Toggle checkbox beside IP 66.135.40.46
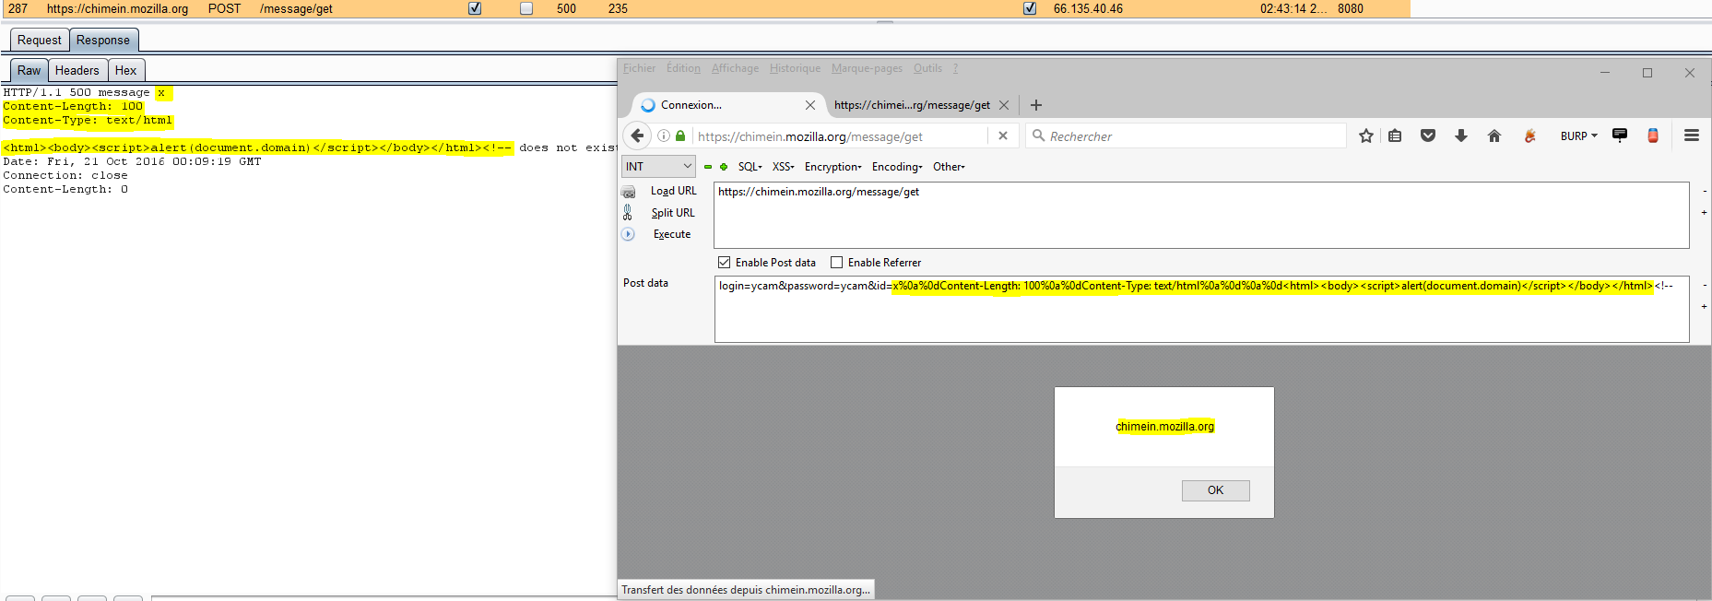Viewport: 1712px width, 601px height. click(x=1030, y=8)
